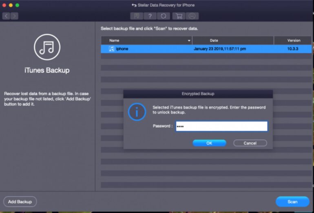Sort by the Name column dropdown arrow
Screen dimensions: 314x213
[189, 41]
